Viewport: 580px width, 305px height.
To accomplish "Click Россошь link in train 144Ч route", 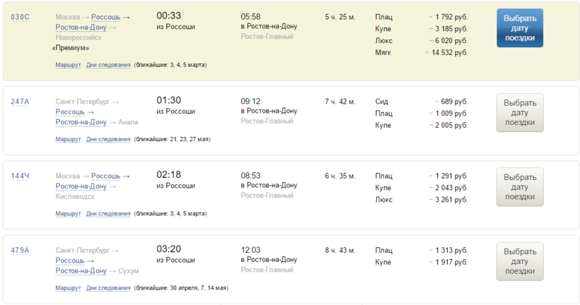I will coord(105,176).
